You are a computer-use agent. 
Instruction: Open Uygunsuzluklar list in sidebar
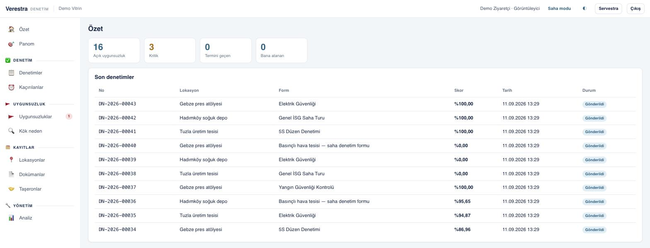[40, 117]
